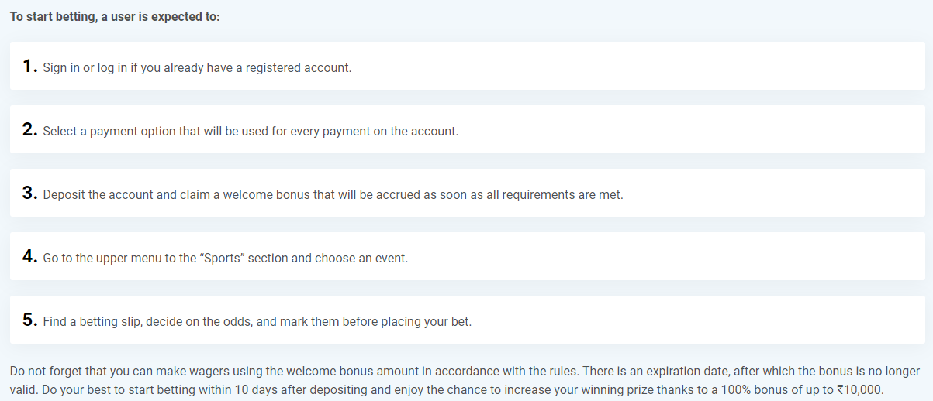Click the number 2 step marker
Screen dimensions: 933x401
[30, 130]
